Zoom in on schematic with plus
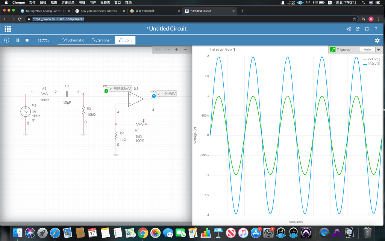 pos(176,50)
